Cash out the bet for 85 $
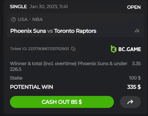This screenshot has width=148, height=116. (x=62, y=102)
